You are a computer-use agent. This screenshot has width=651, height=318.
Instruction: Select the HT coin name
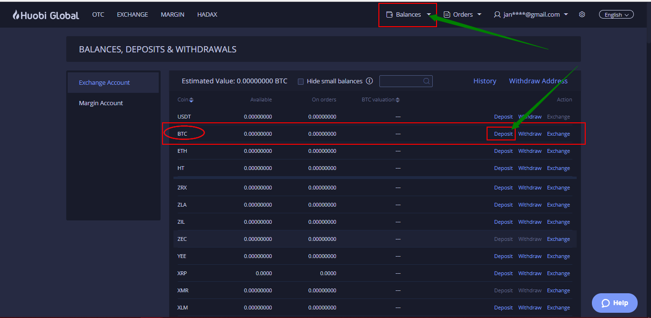181,168
